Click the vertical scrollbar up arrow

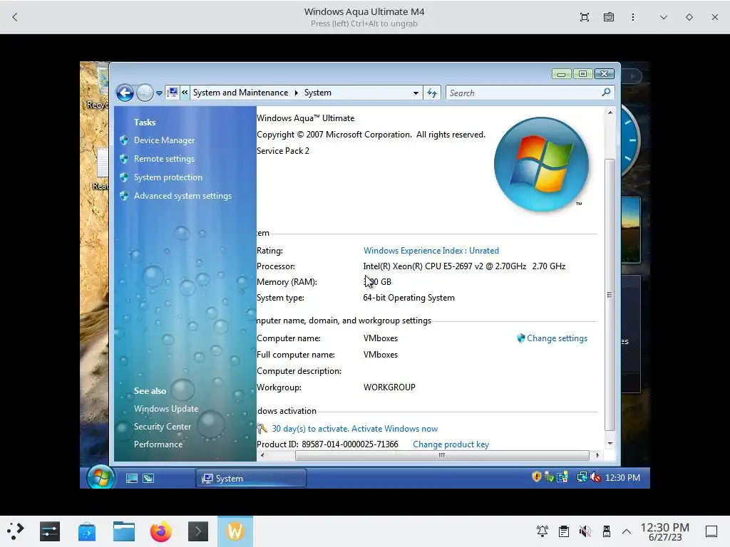[610, 113]
